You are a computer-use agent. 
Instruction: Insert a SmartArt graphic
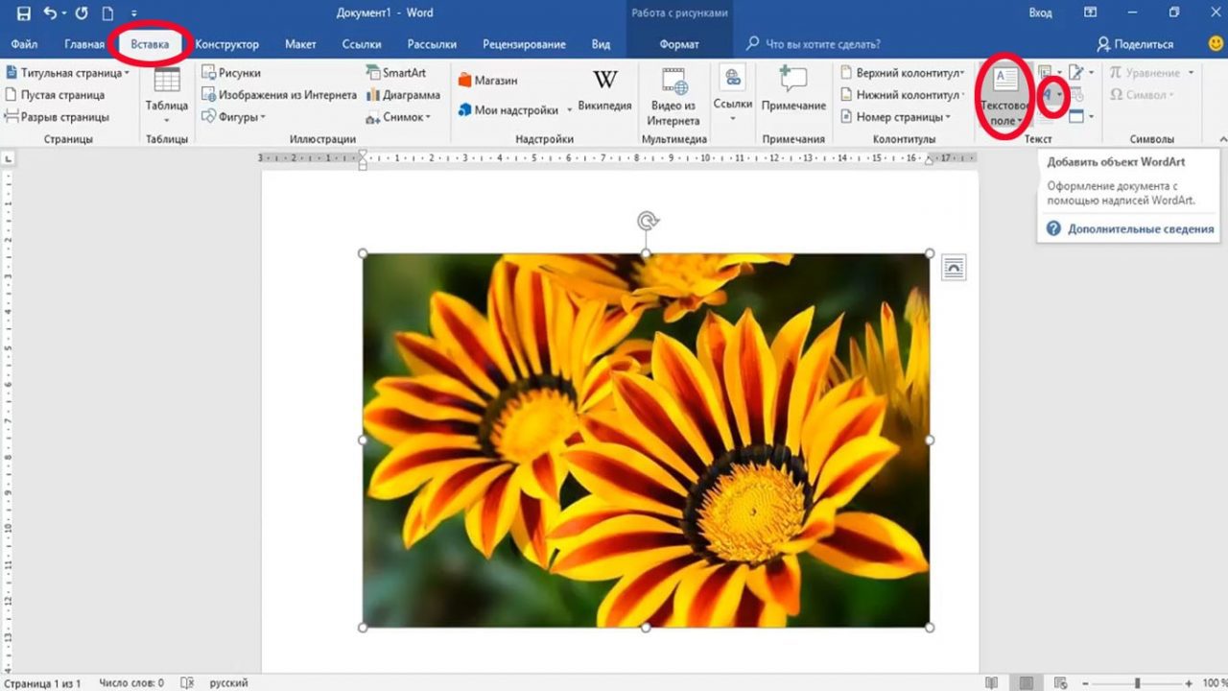point(396,73)
